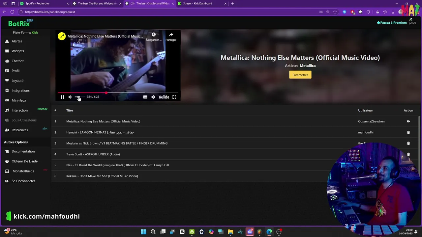The height and width of the screenshot is (237, 422).
Task: Open the profil icon top right
Action: pos(412,21)
